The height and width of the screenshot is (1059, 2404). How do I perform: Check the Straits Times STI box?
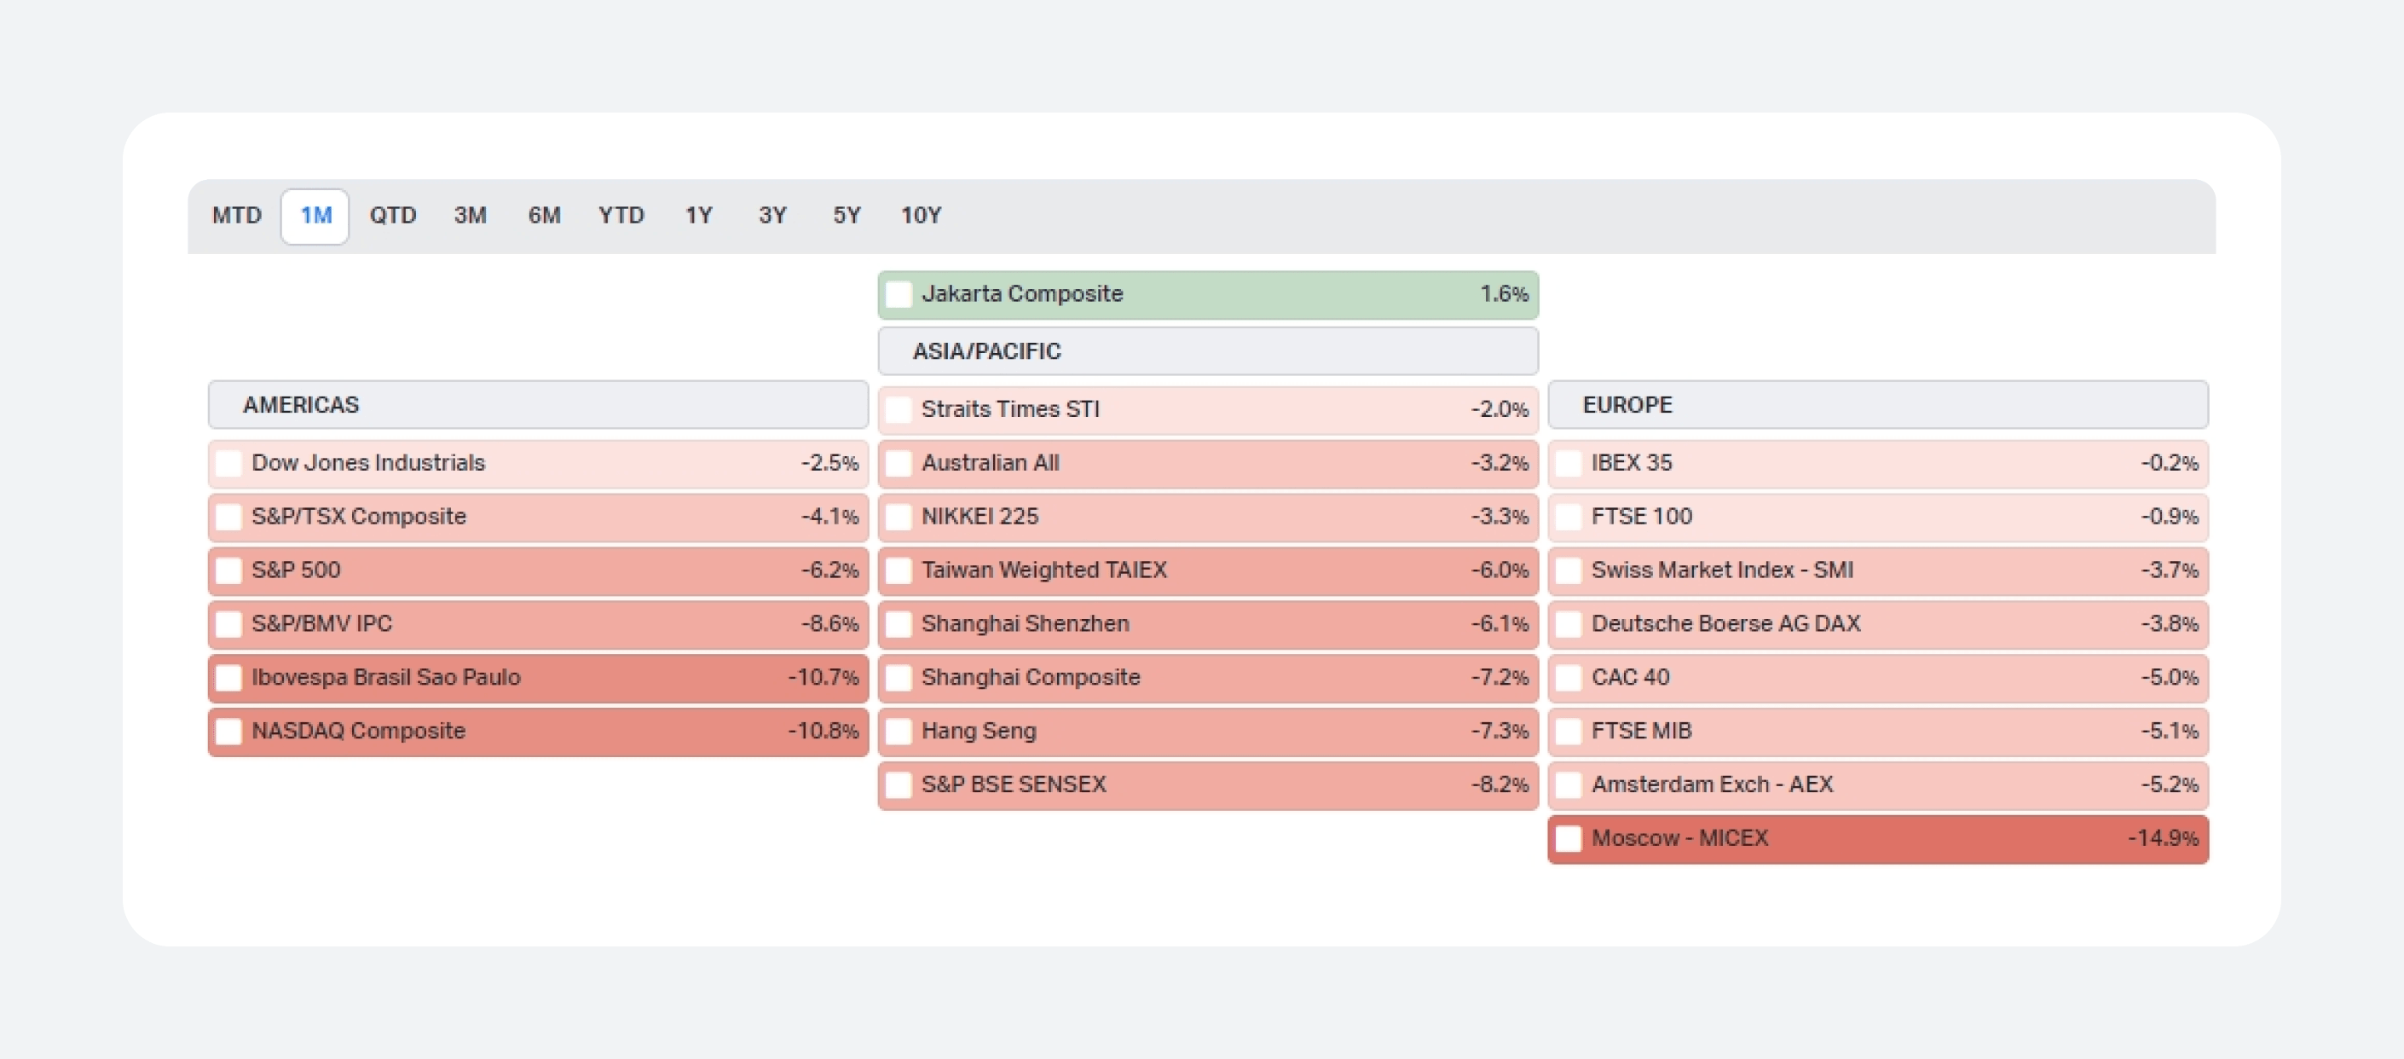pyautogui.click(x=899, y=409)
